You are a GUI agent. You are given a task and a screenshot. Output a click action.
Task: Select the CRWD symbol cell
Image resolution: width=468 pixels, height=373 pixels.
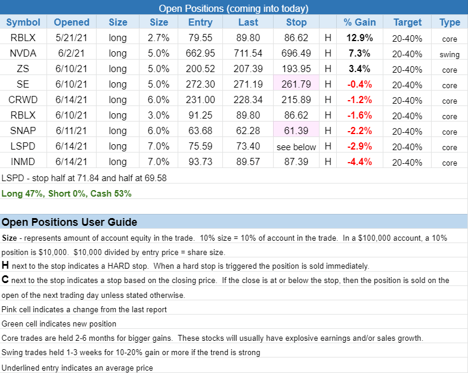23,100
